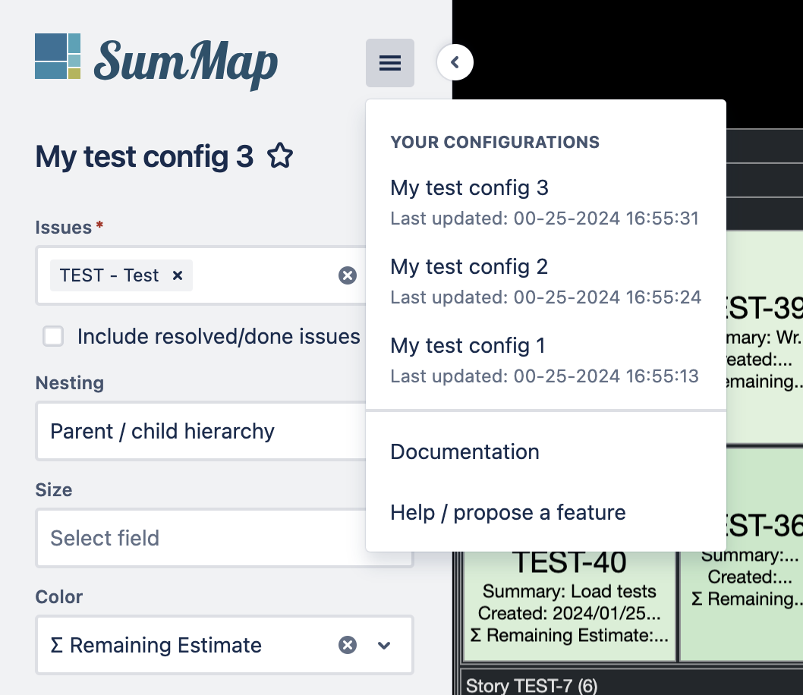The width and height of the screenshot is (803, 695).
Task: Clear the Σ Remaining Estimate color field
Action: tap(347, 645)
